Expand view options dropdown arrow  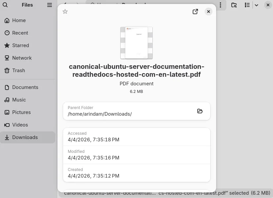coord(256,5)
